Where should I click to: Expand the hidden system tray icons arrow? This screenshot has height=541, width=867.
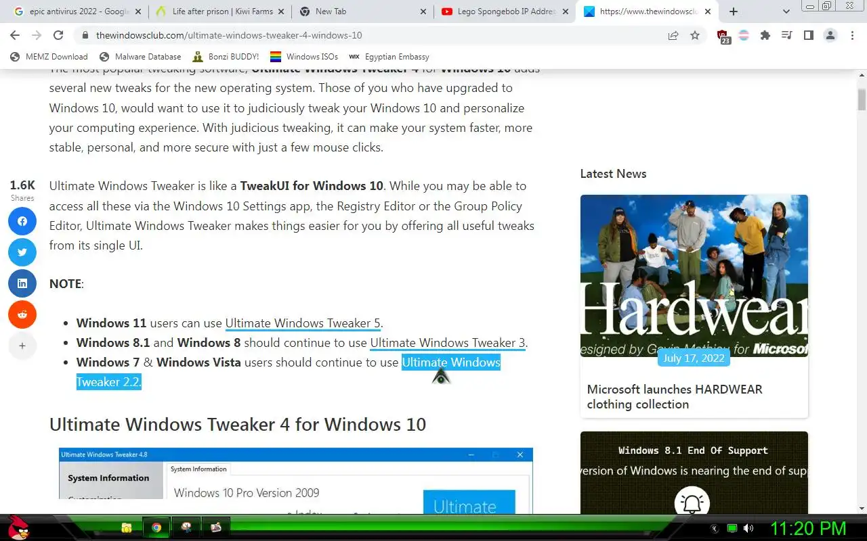pos(714,528)
